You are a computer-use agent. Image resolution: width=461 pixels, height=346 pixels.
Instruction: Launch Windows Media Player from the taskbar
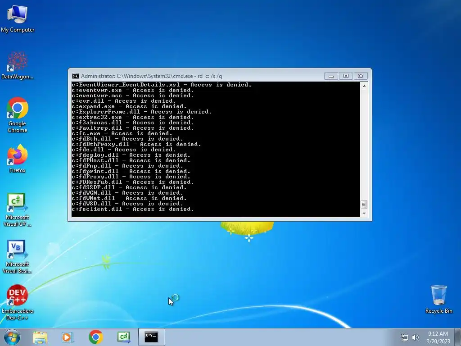(x=68, y=337)
